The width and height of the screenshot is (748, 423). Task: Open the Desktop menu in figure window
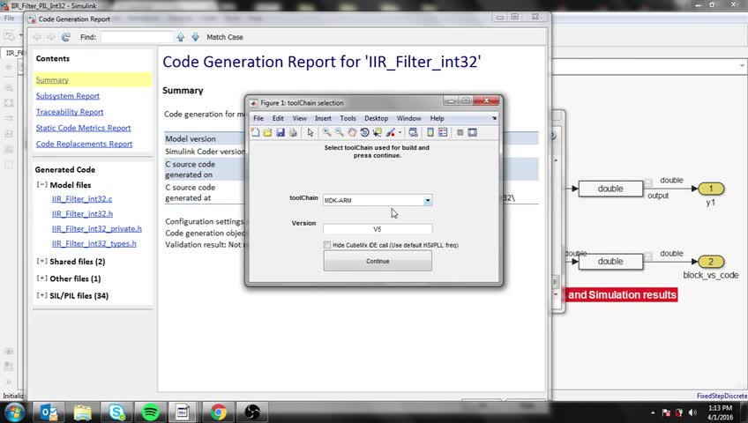click(376, 118)
